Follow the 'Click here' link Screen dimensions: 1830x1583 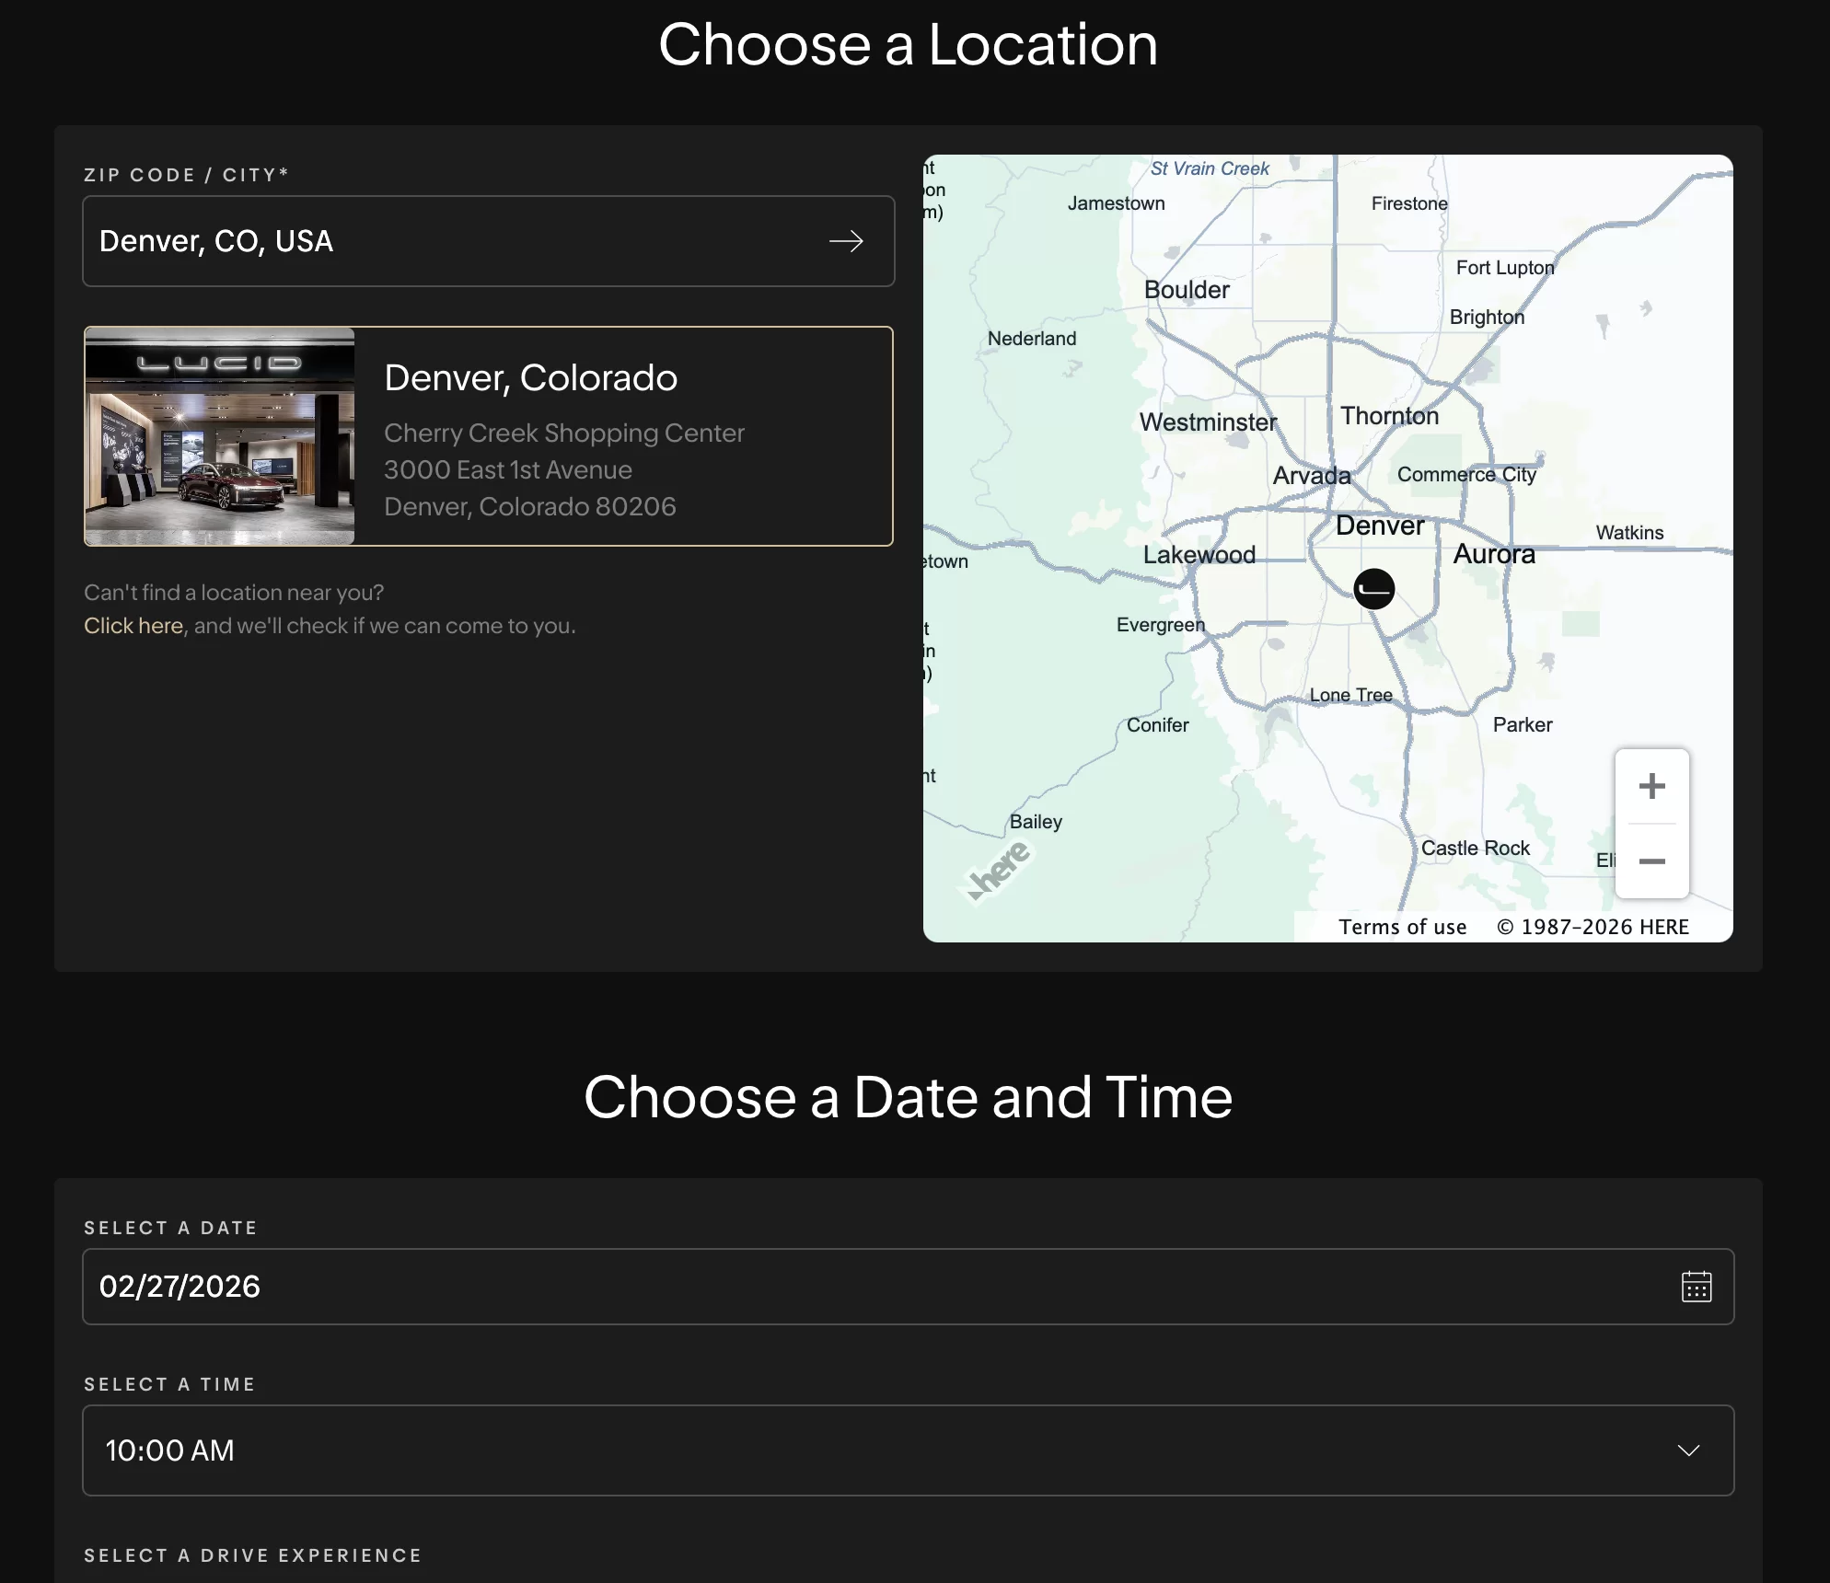[133, 626]
